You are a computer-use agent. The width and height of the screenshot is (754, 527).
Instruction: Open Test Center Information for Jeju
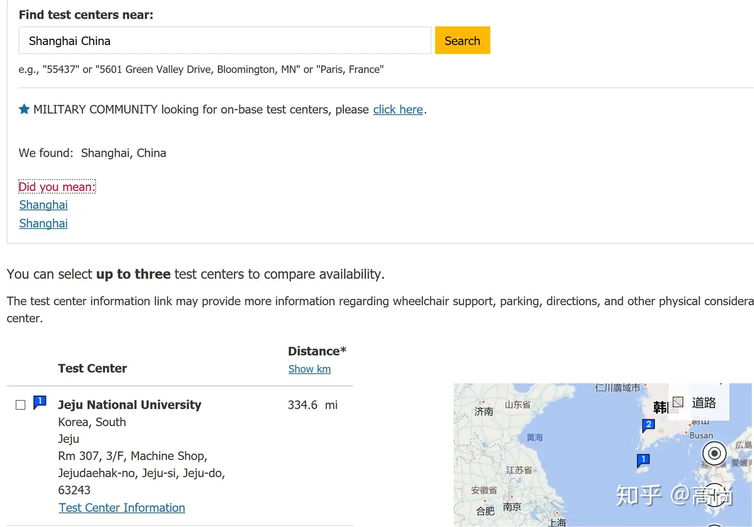pyautogui.click(x=122, y=508)
